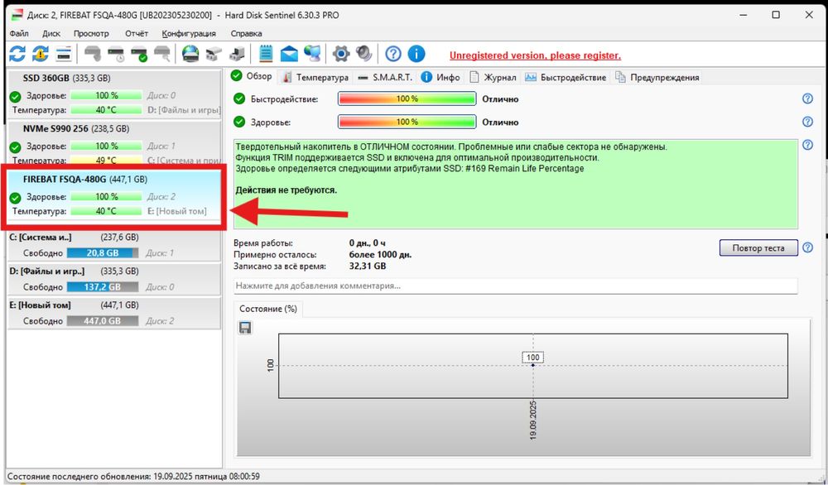828x485 pixels.
Task: Switch to the Температура tab
Action: (x=315, y=77)
